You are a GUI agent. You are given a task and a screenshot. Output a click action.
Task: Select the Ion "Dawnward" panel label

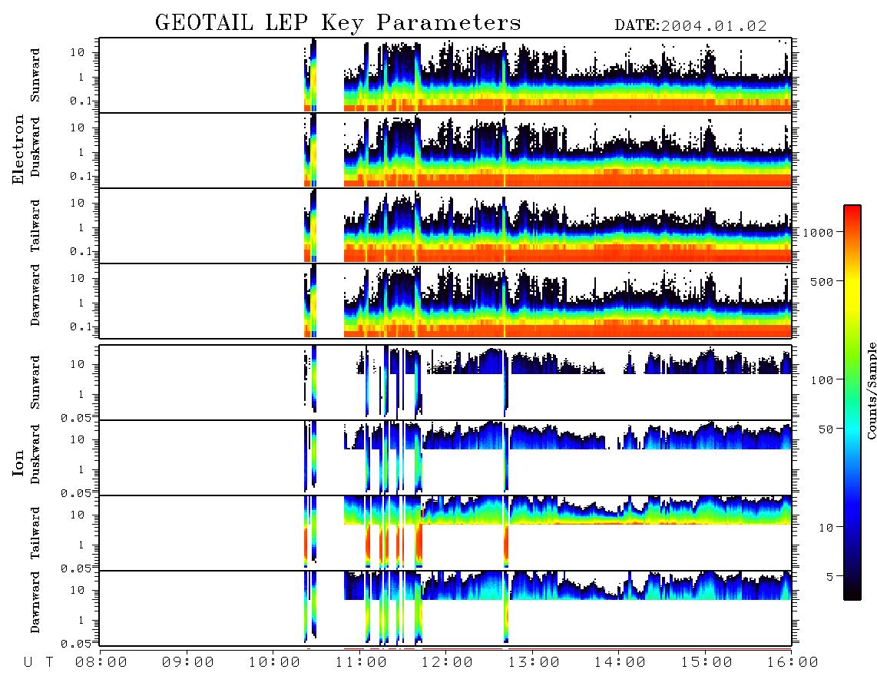coord(35,602)
